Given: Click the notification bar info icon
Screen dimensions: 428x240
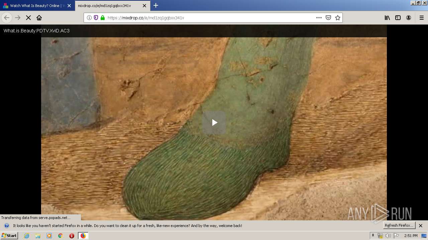Looking at the screenshot, I should click(x=7, y=226).
